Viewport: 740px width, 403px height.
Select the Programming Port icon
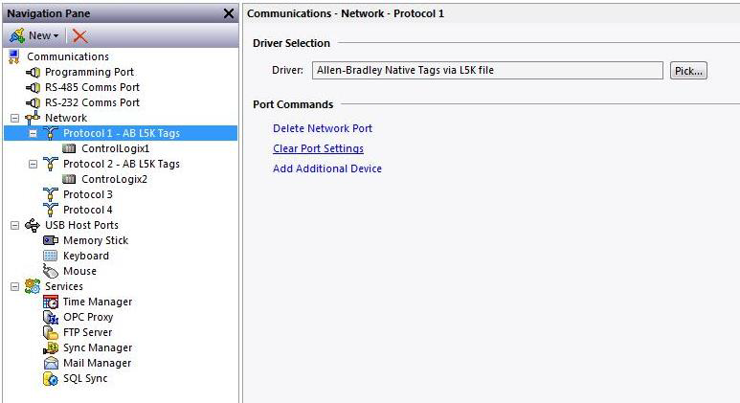click(33, 72)
